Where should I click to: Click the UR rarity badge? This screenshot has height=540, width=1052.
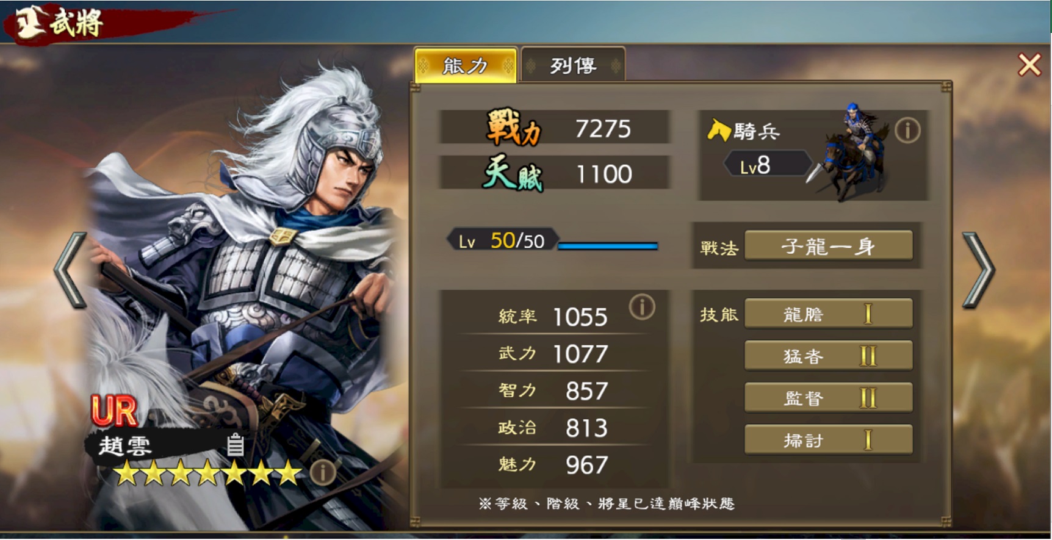pyautogui.click(x=113, y=411)
